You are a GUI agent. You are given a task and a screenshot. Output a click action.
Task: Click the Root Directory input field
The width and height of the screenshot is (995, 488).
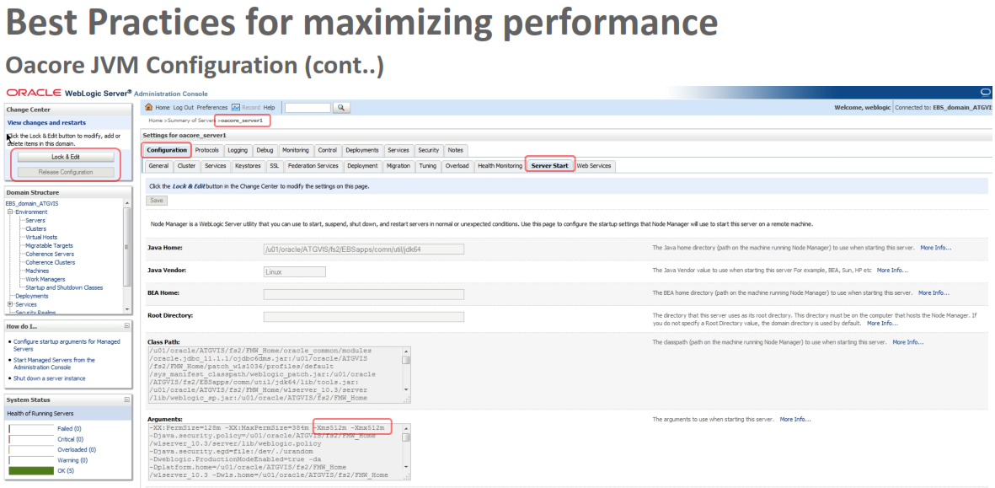364,316
